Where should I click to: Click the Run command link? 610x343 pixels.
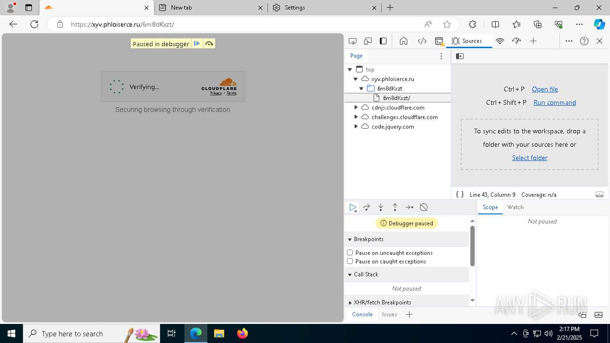[555, 102]
